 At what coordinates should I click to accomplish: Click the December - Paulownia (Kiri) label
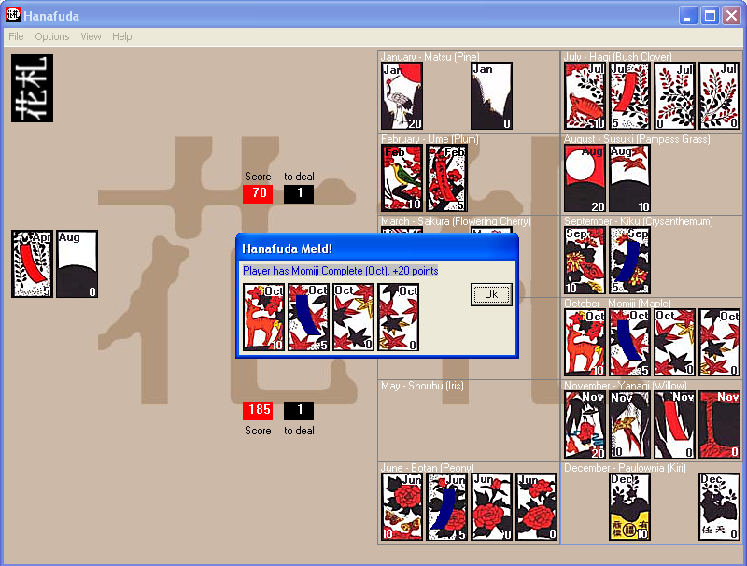(625, 468)
